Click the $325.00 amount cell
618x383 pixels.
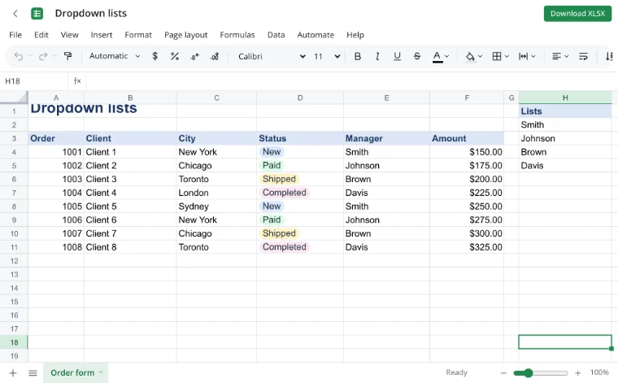click(467, 247)
